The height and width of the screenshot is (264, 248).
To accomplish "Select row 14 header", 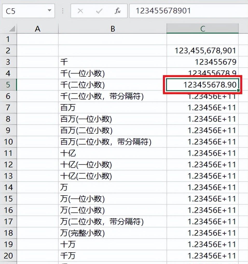I will (x=8, y=187).
